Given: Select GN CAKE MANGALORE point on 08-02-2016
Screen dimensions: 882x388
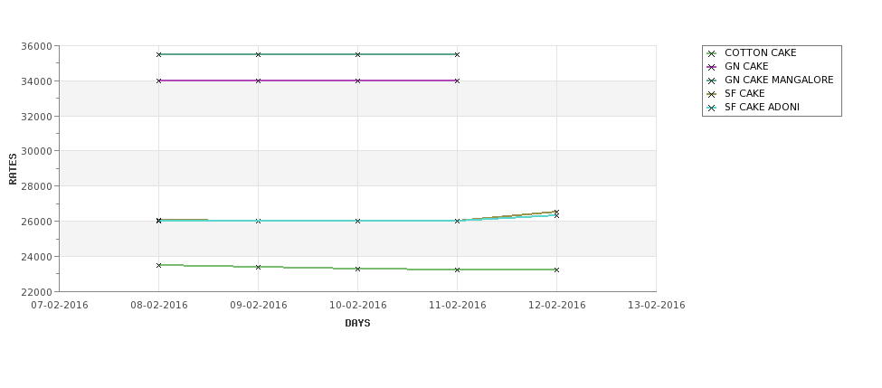Looking at the screenshot, I should pos(158,54).
